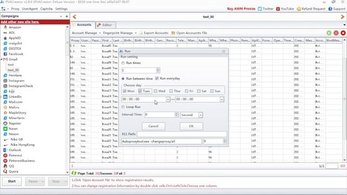Open the Outlook campaign icon
347x195 pixels.
click(5, 150)
